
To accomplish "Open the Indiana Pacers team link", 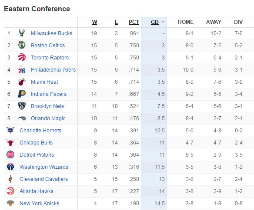I will pos(49,94).
